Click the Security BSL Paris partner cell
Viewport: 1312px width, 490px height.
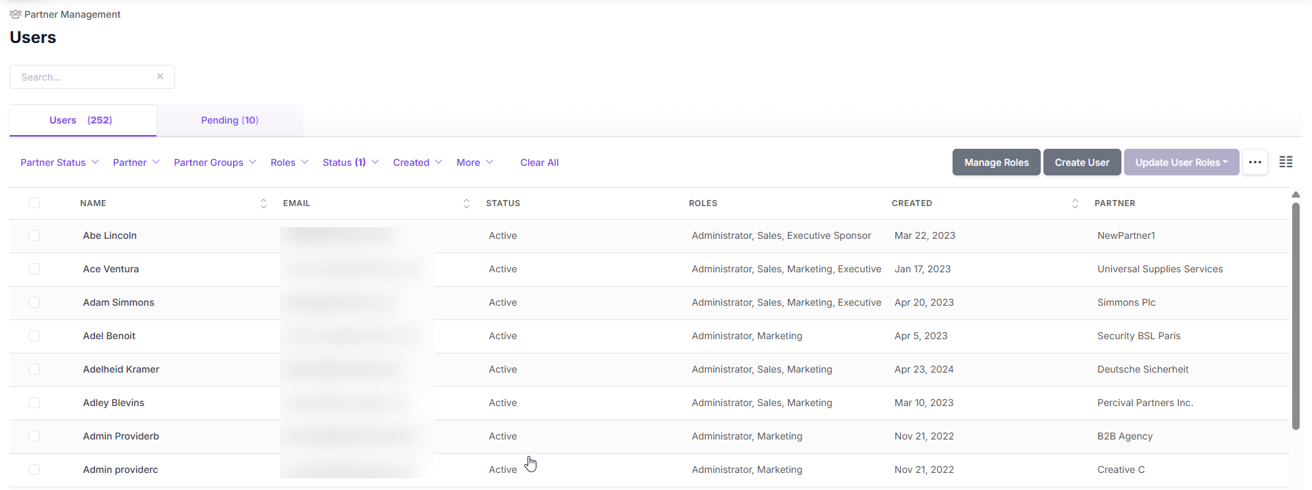(x=1138, y=336)
